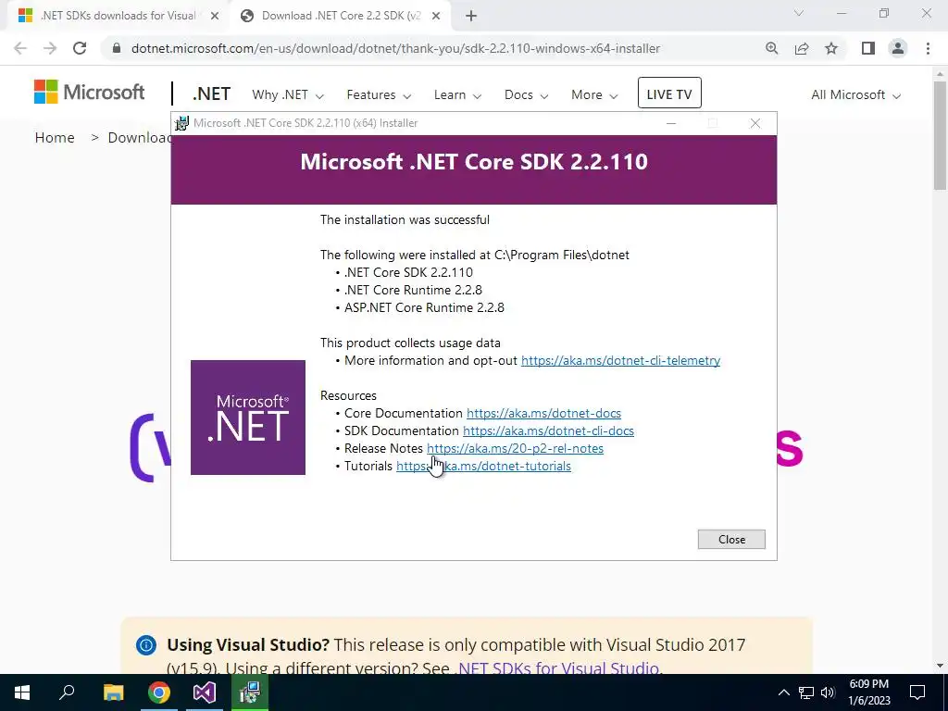This screenshot has height=711, width=948.
Task: Open the notification center icon
Action: 917,692
